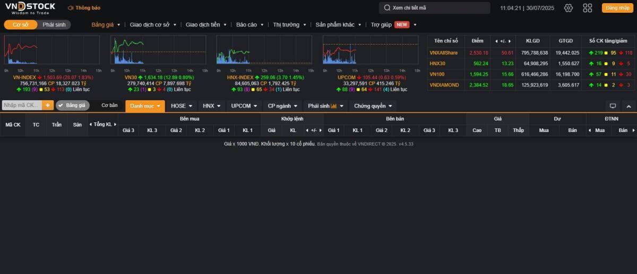The height and width of the screenshot is (274, 637).
Task: Switch on the Bảng giá toggle
Action: click(x=72, y=105)
